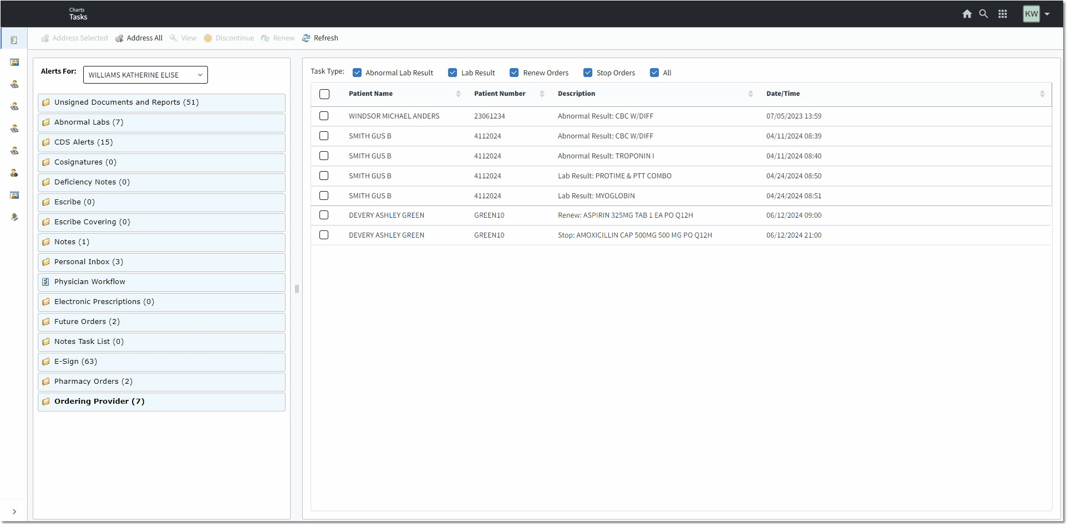Click patient number 23061234
The width and height of the screenshot is (1067, 525).
pos(490,116)
